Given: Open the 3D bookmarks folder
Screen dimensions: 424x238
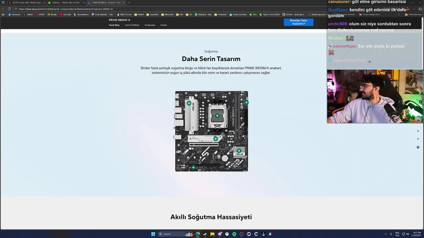Looking at the screenshot, I should coord(189,15).
